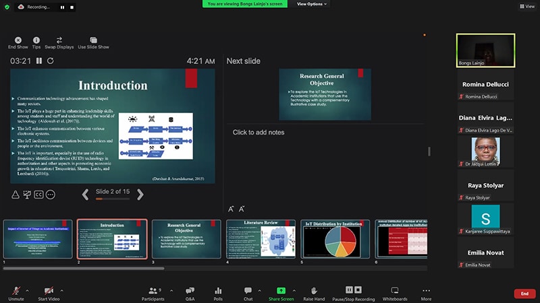Toggle closed captions (CC) under the slide
The width and height of the screenshot is (540, 303).
click(38, 195)
